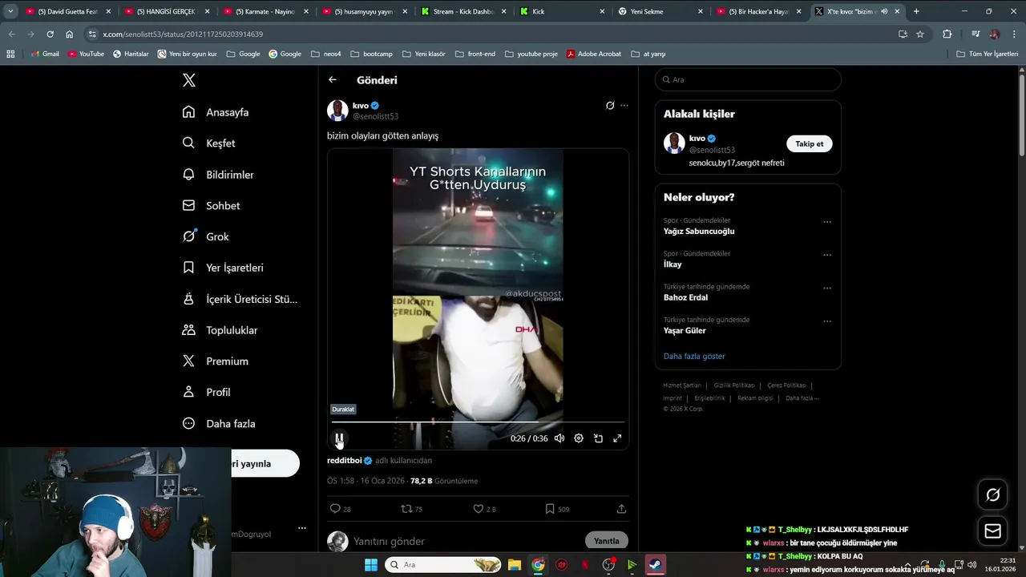Pause the video playback
The width and height of the screenshot is (1026, 577).
[x=339, y=438]
